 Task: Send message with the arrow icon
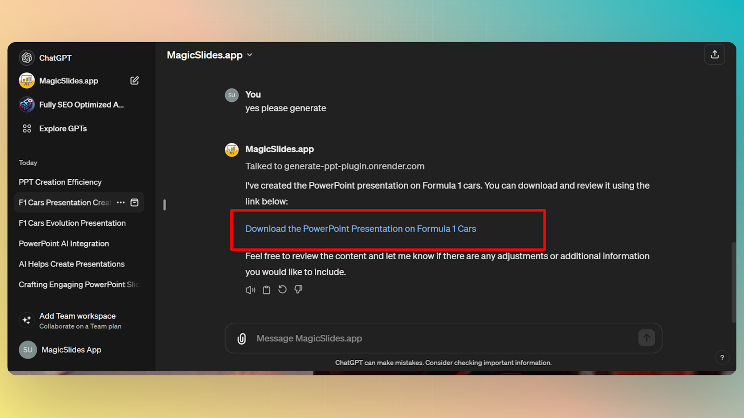(x=647, y=338)
